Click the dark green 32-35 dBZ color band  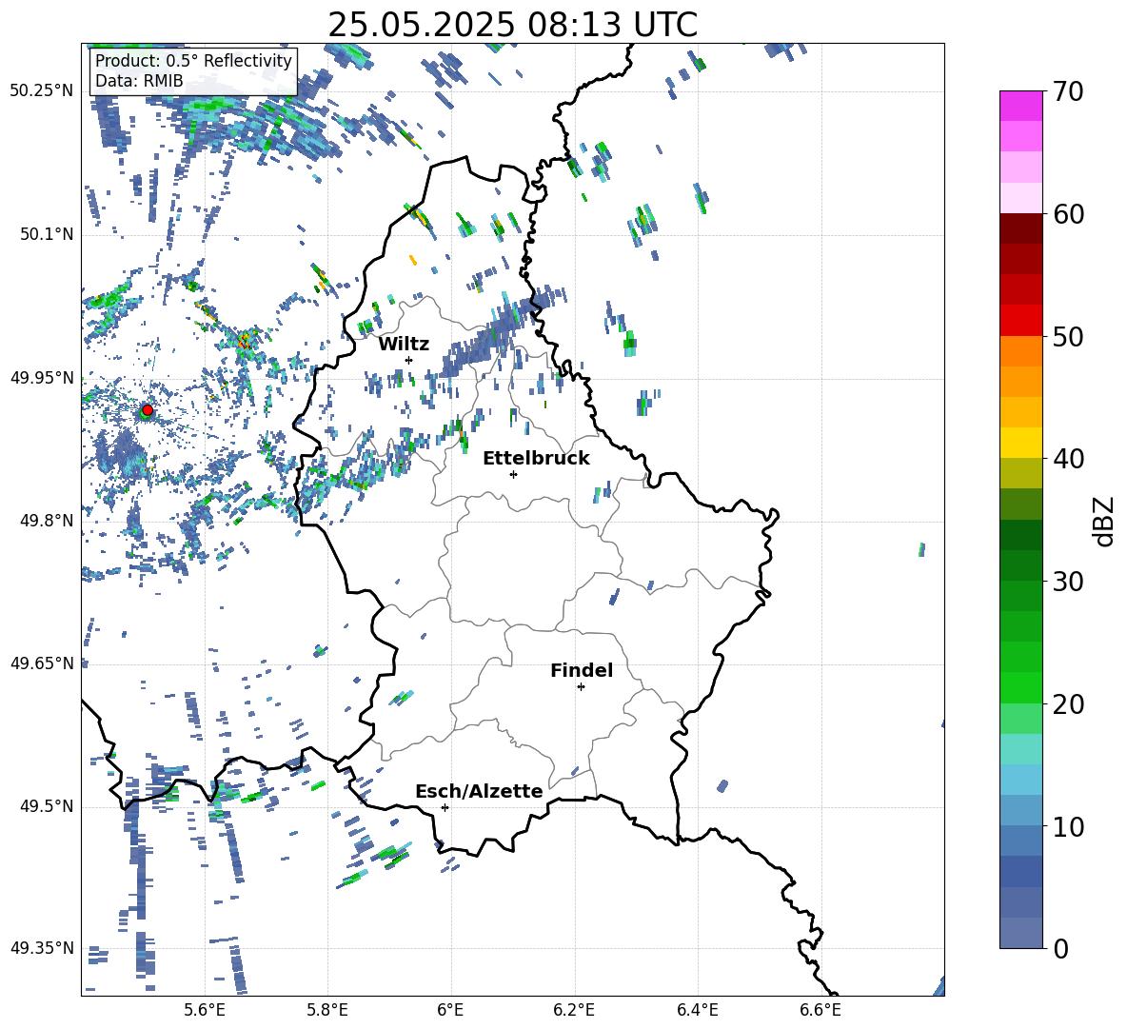tap(1021, 535)
